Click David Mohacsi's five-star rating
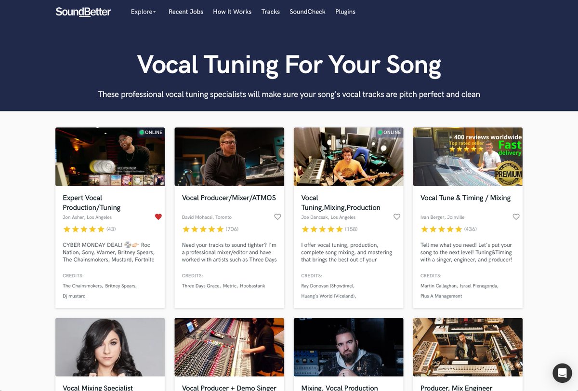This screenshot has width=578, height=391. click(203, 229)
